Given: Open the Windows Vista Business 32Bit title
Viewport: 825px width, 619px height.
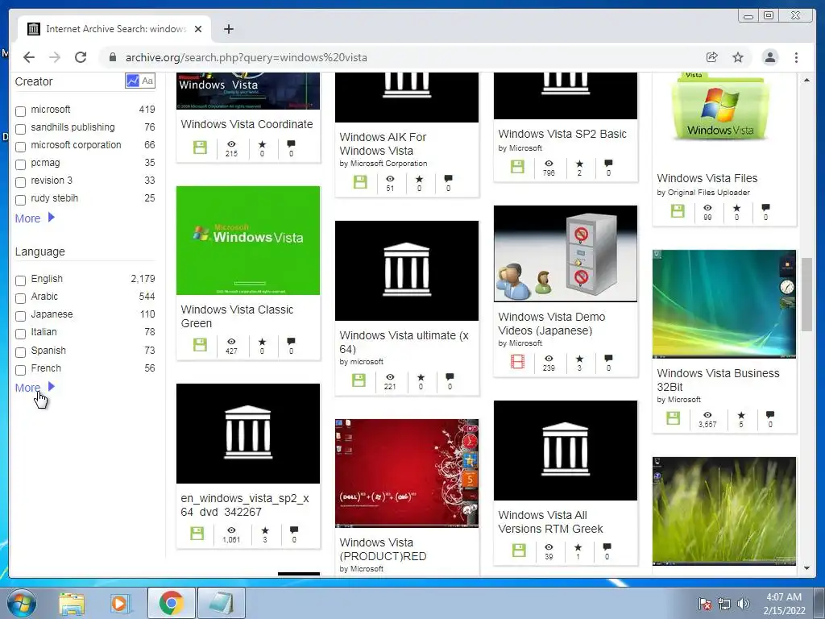Looking at the screenshot, I should click(x=718, y=380).
